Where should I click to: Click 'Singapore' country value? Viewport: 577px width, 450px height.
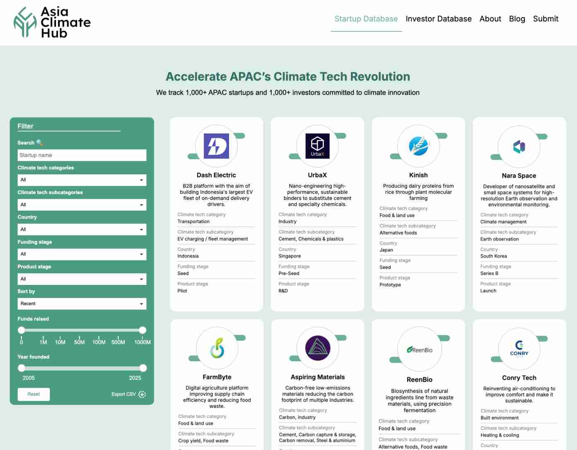290,256
